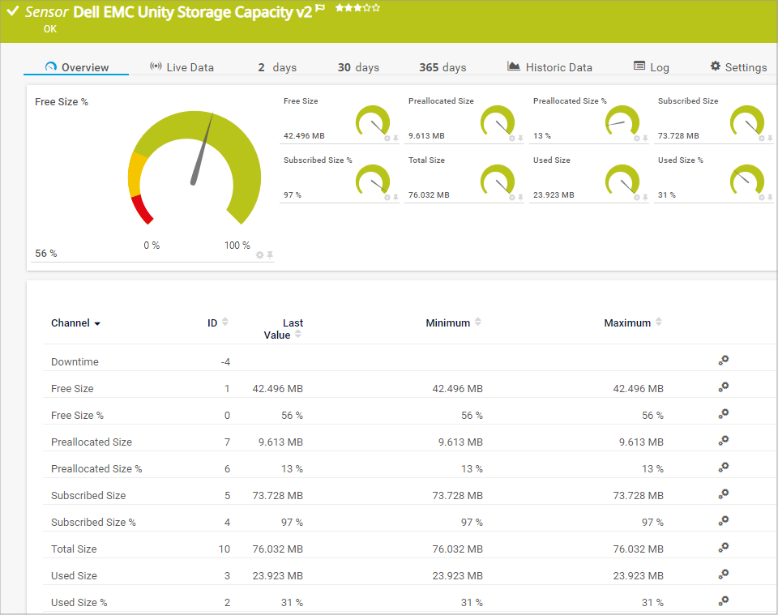Click the sort arrows next to ID

pos(225,322)
